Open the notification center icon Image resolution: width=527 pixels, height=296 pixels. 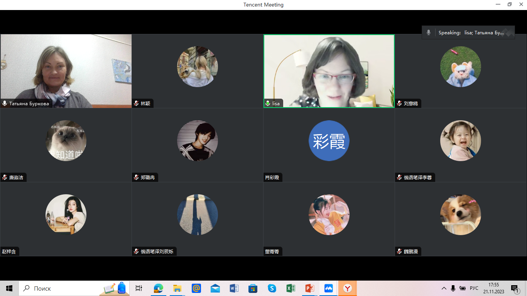(x=515, y=288)
